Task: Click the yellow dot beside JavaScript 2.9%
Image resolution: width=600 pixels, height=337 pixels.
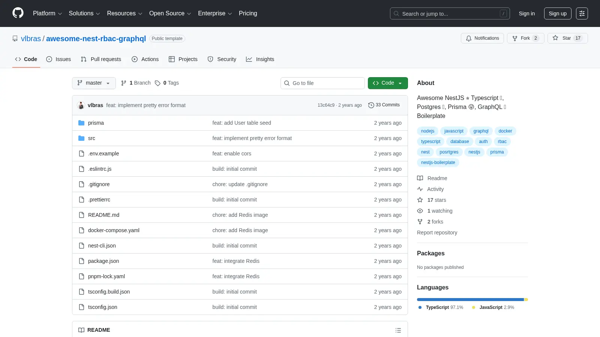Action: (474, 307)
